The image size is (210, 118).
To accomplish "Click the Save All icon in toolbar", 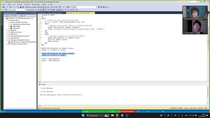I will 23,7.
